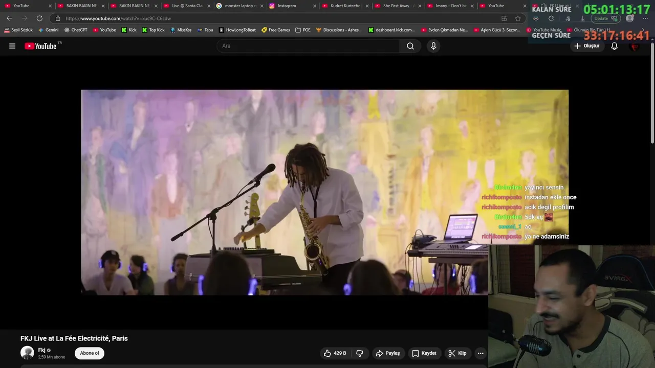The image size is (655, 368).
Task: Open split screen icon in address bar
Action: coord(504,18)
